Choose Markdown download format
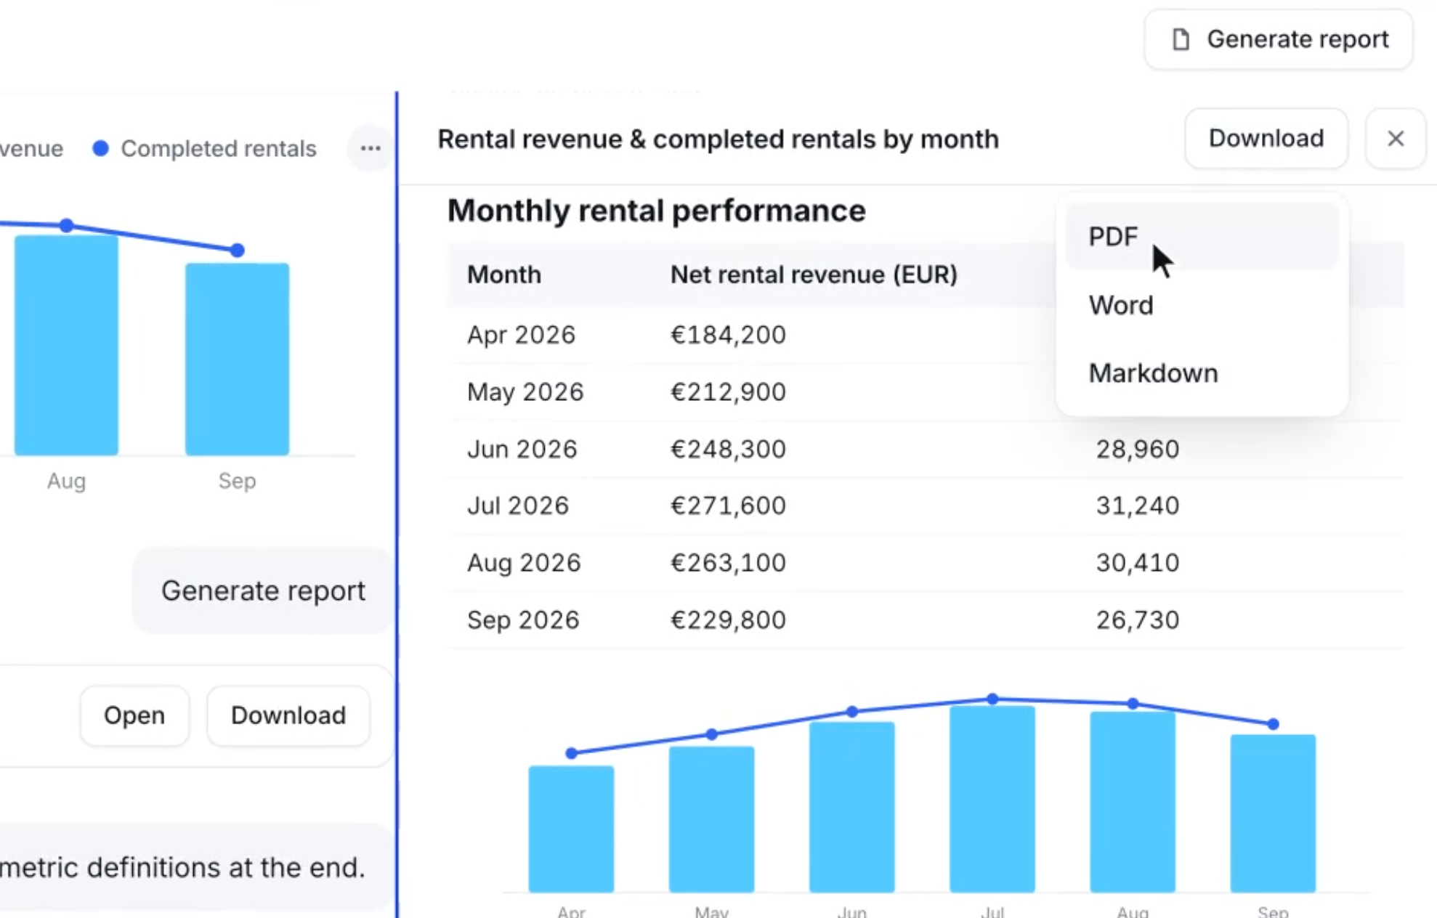Image resolution: width=1437 pixels, height=918 pixels. coord(1202,373)
